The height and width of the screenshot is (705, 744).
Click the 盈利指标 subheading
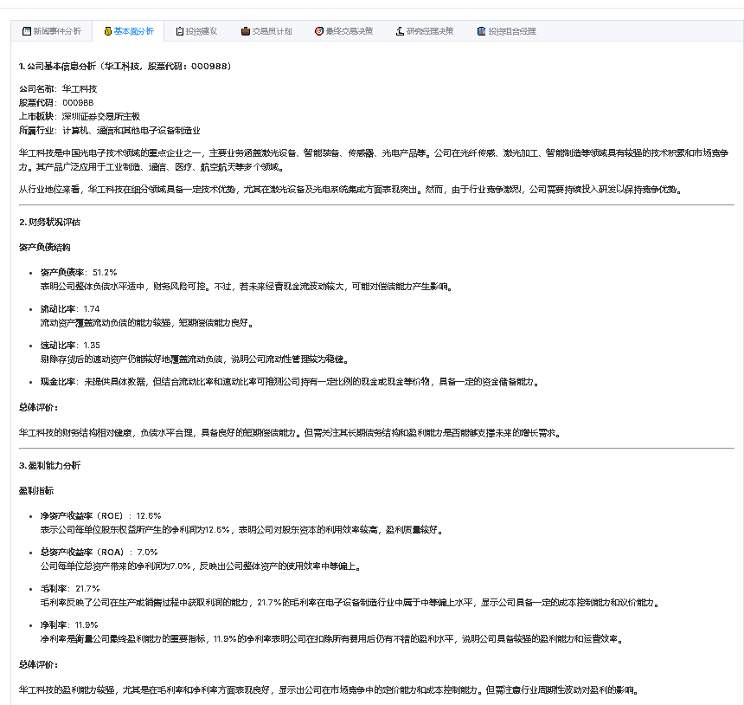36,491
